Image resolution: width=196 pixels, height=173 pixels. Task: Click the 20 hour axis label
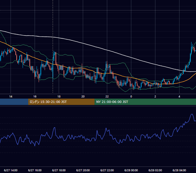pos(83,97)
